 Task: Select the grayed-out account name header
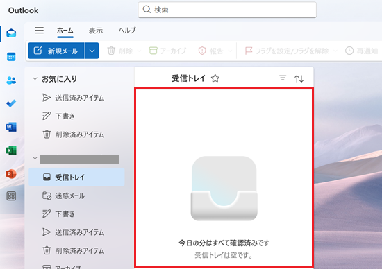(80, 159)
